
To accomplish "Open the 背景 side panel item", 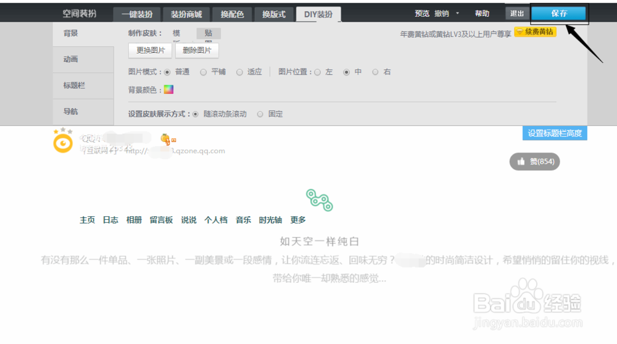I will [x=83, y=33].
